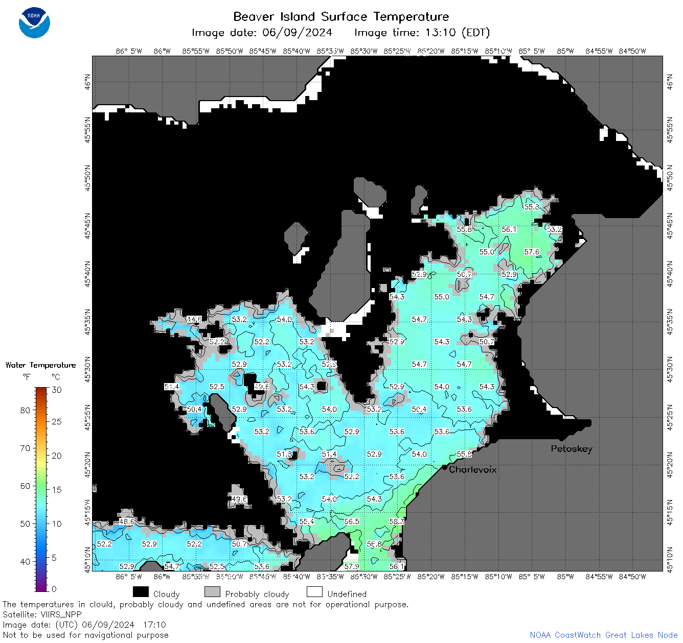Click the UTC image date 17:10 line
The height and width of the screenshot is (643, 683).
(84, 625)
